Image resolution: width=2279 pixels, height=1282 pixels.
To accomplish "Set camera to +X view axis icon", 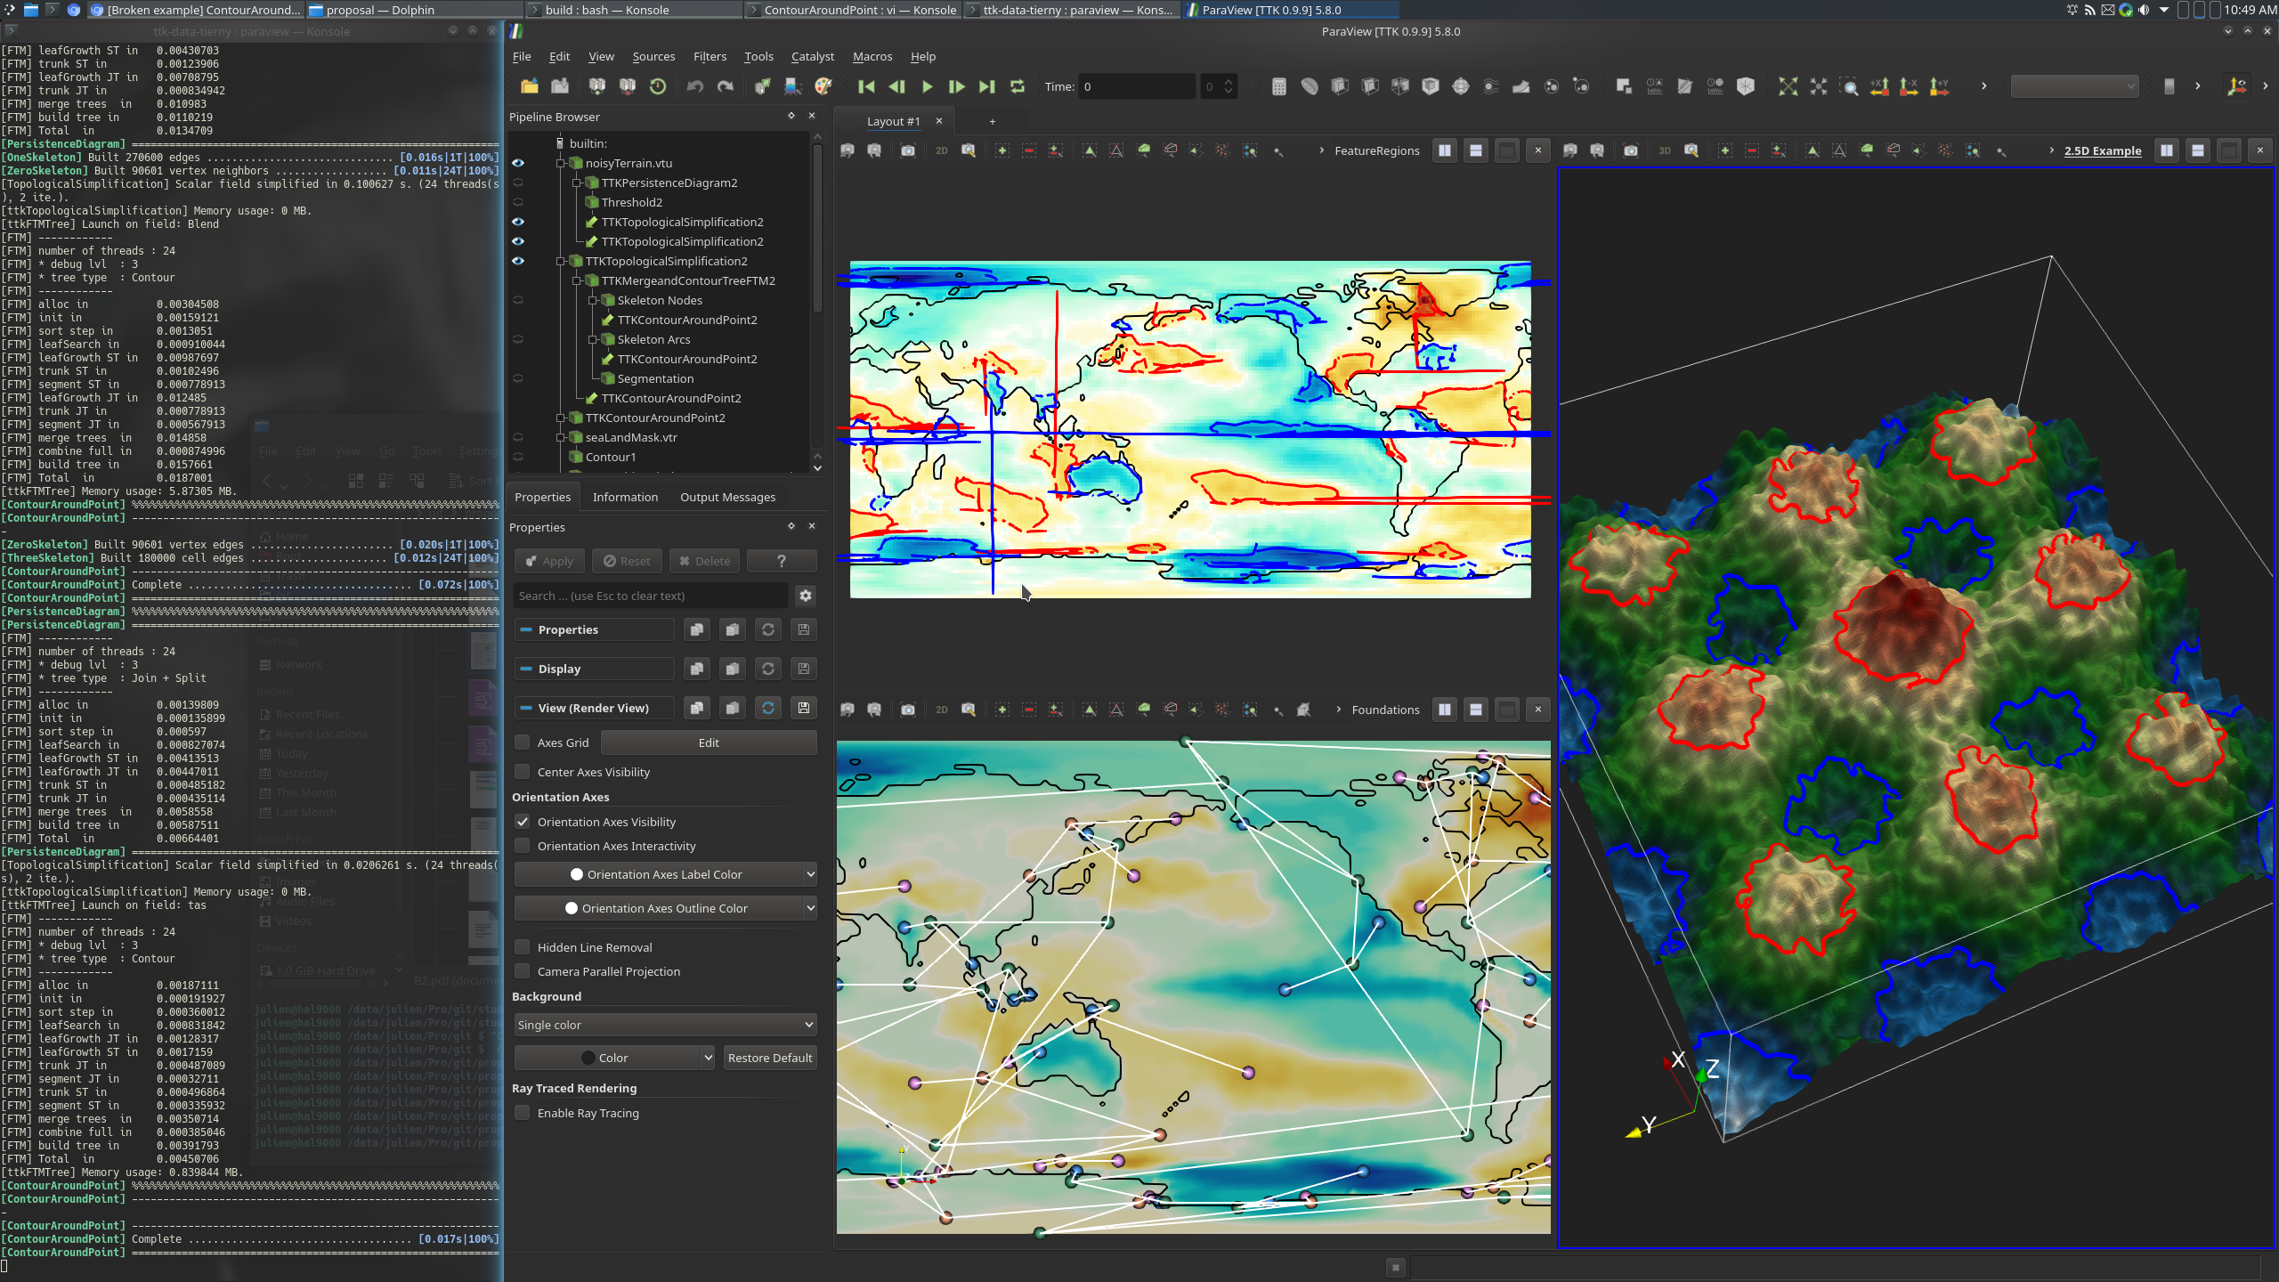I will click(x=1878, y=86).
